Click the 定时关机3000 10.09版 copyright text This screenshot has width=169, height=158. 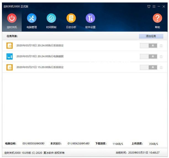[35, 153]
